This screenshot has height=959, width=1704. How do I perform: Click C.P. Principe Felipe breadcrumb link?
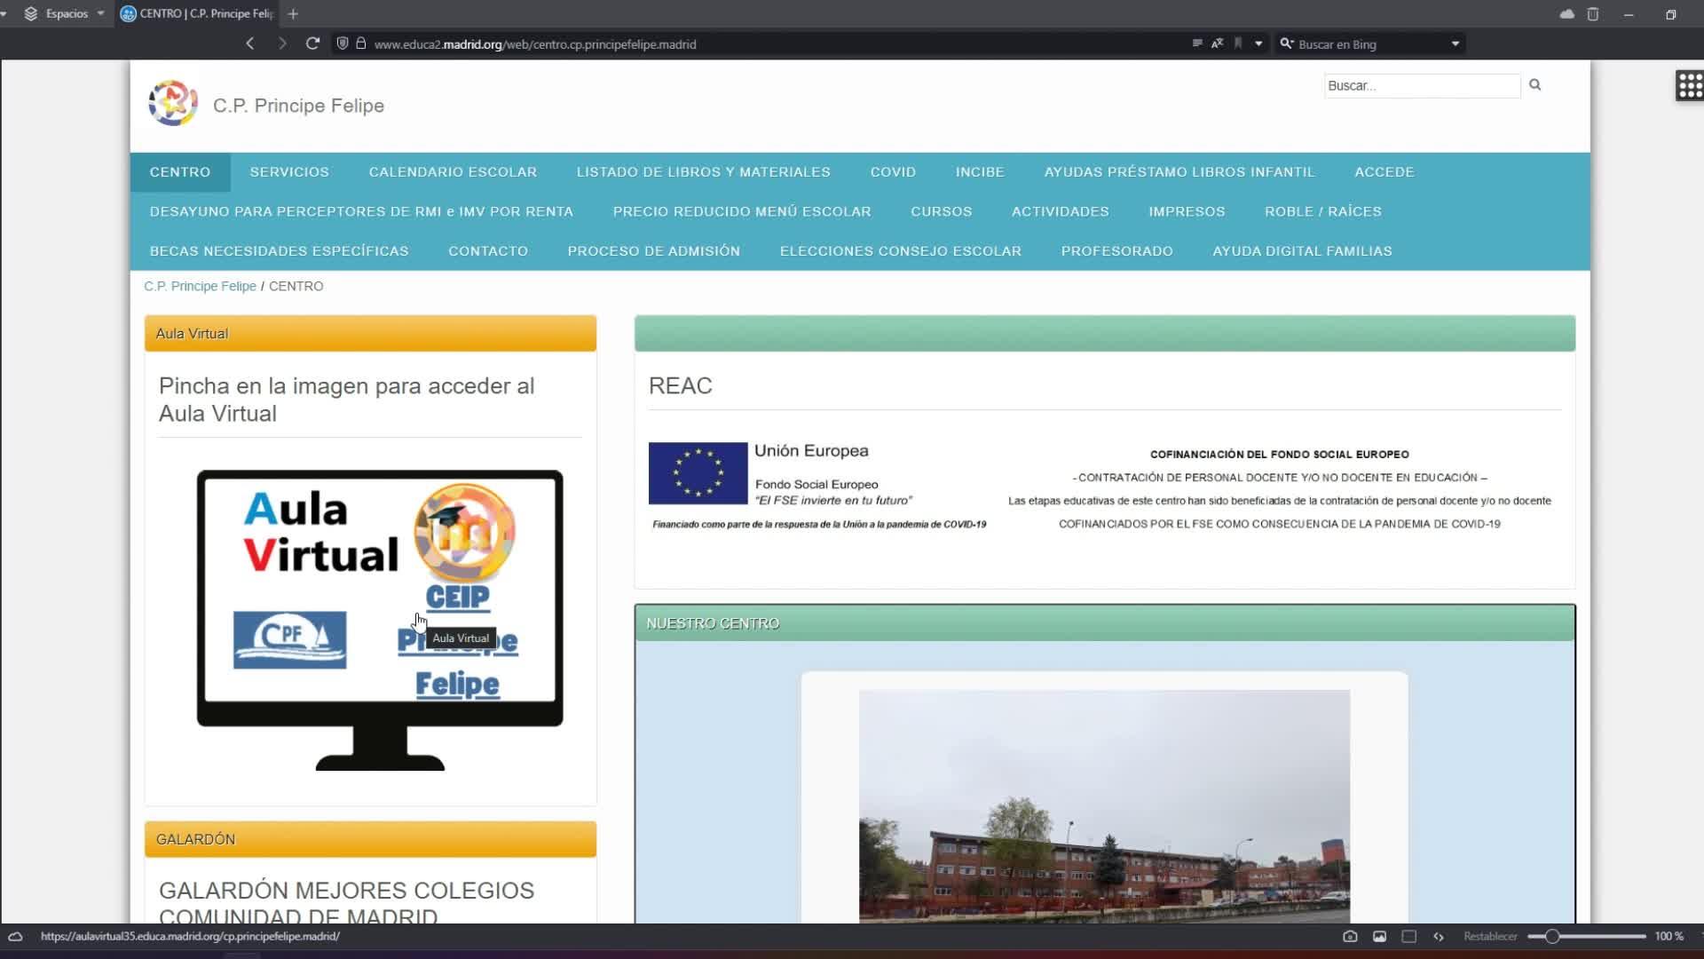[200, 286]
